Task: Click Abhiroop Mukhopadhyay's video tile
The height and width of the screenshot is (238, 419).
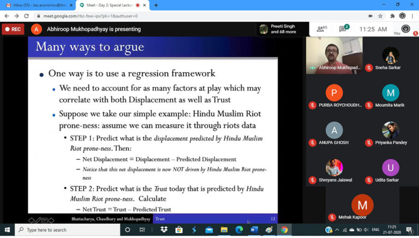Action: (x=334, y=55)
